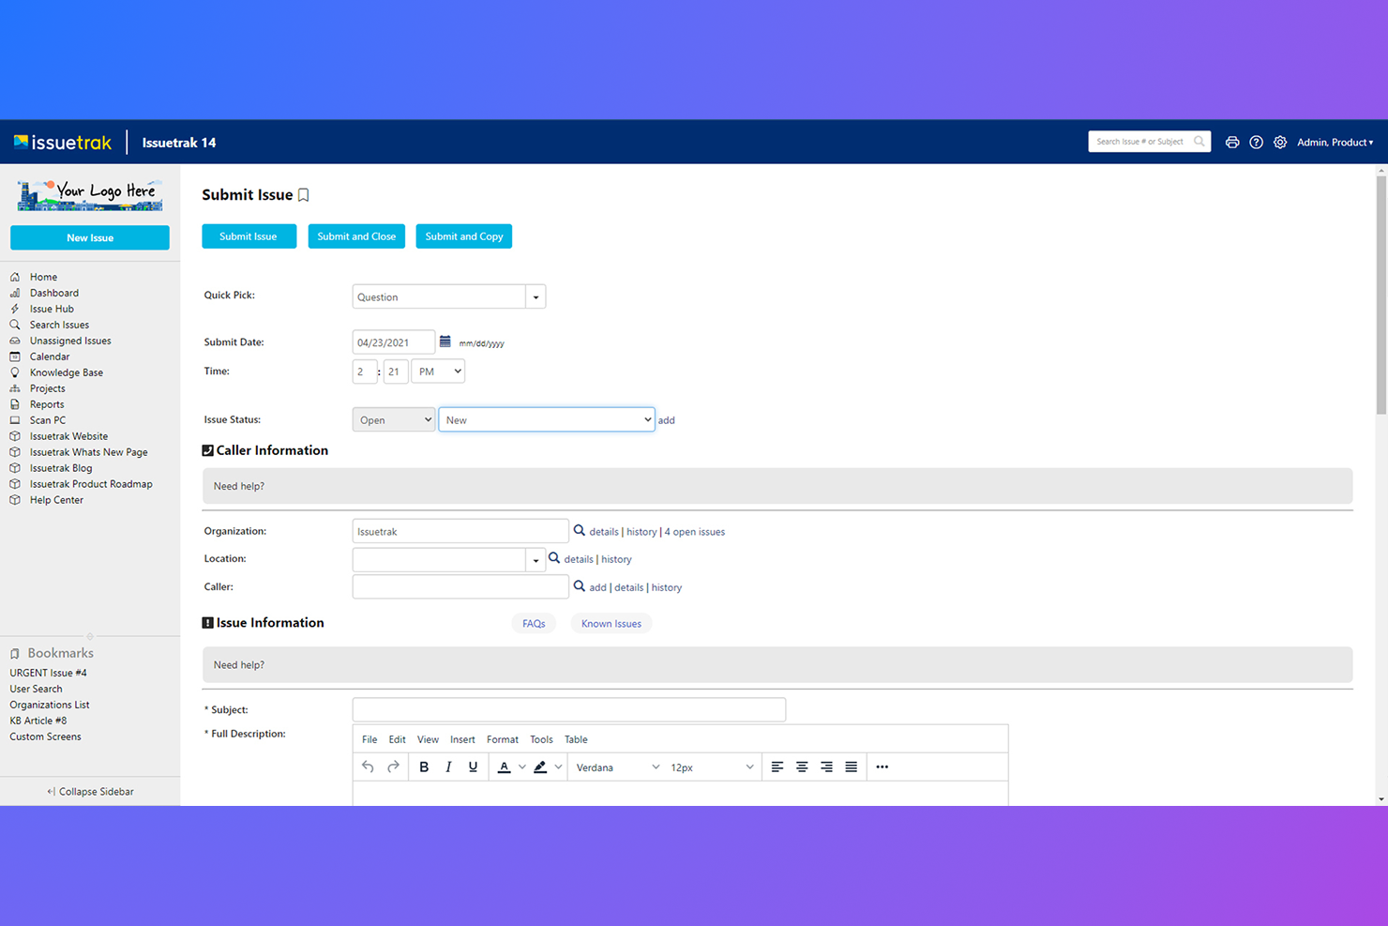Open the 4 open issues link
This screenshot has width=1388, height=926.
(694, 532)
